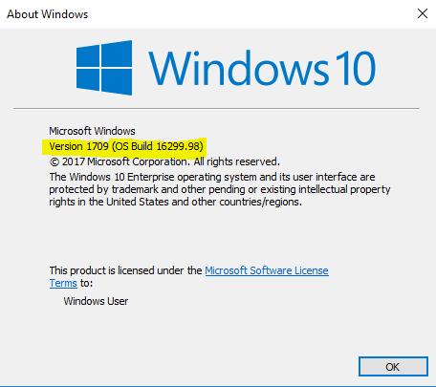
Task: Close the About Windows dialog
Action: 423,13
